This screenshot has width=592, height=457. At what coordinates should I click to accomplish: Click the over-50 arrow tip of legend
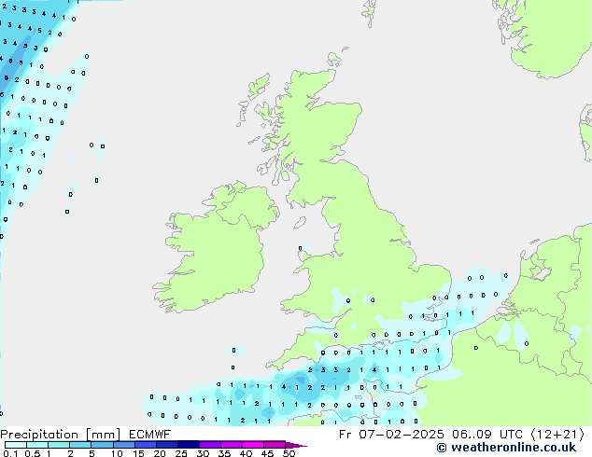[x=296, y=445]
